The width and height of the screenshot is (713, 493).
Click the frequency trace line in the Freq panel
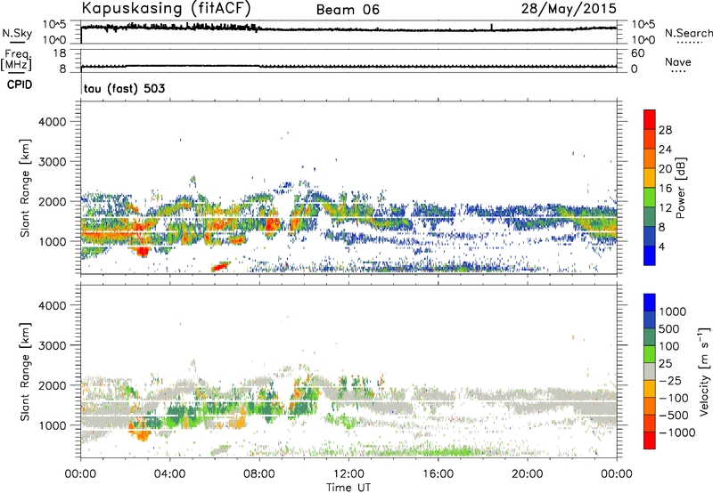(348, 66)
